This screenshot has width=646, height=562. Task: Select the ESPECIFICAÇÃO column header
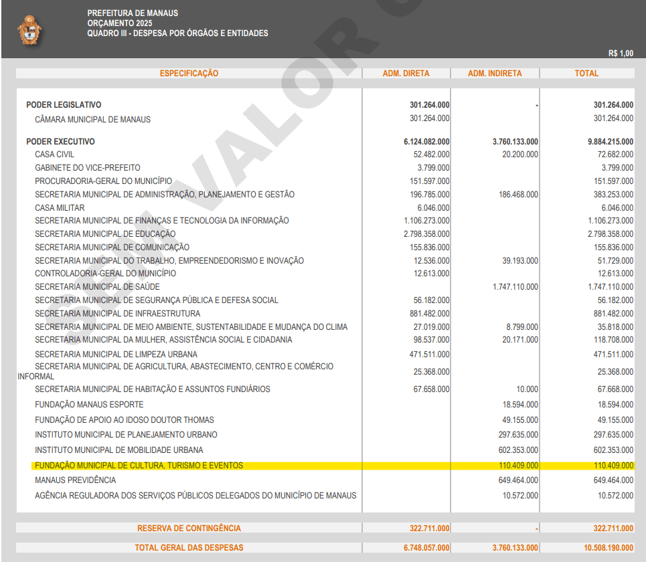(189, 74)
